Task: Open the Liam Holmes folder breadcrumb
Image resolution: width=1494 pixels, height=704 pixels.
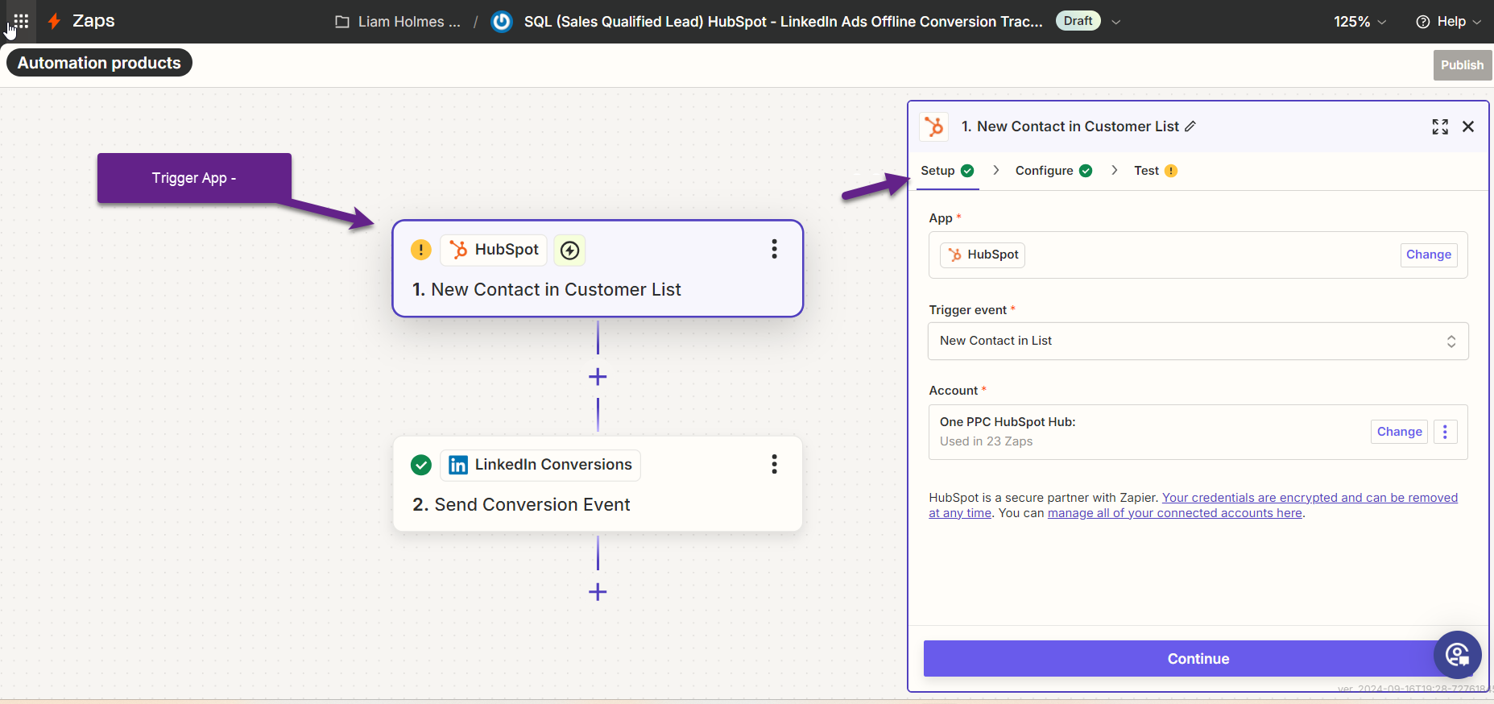Action: click(x=398, y=22)
